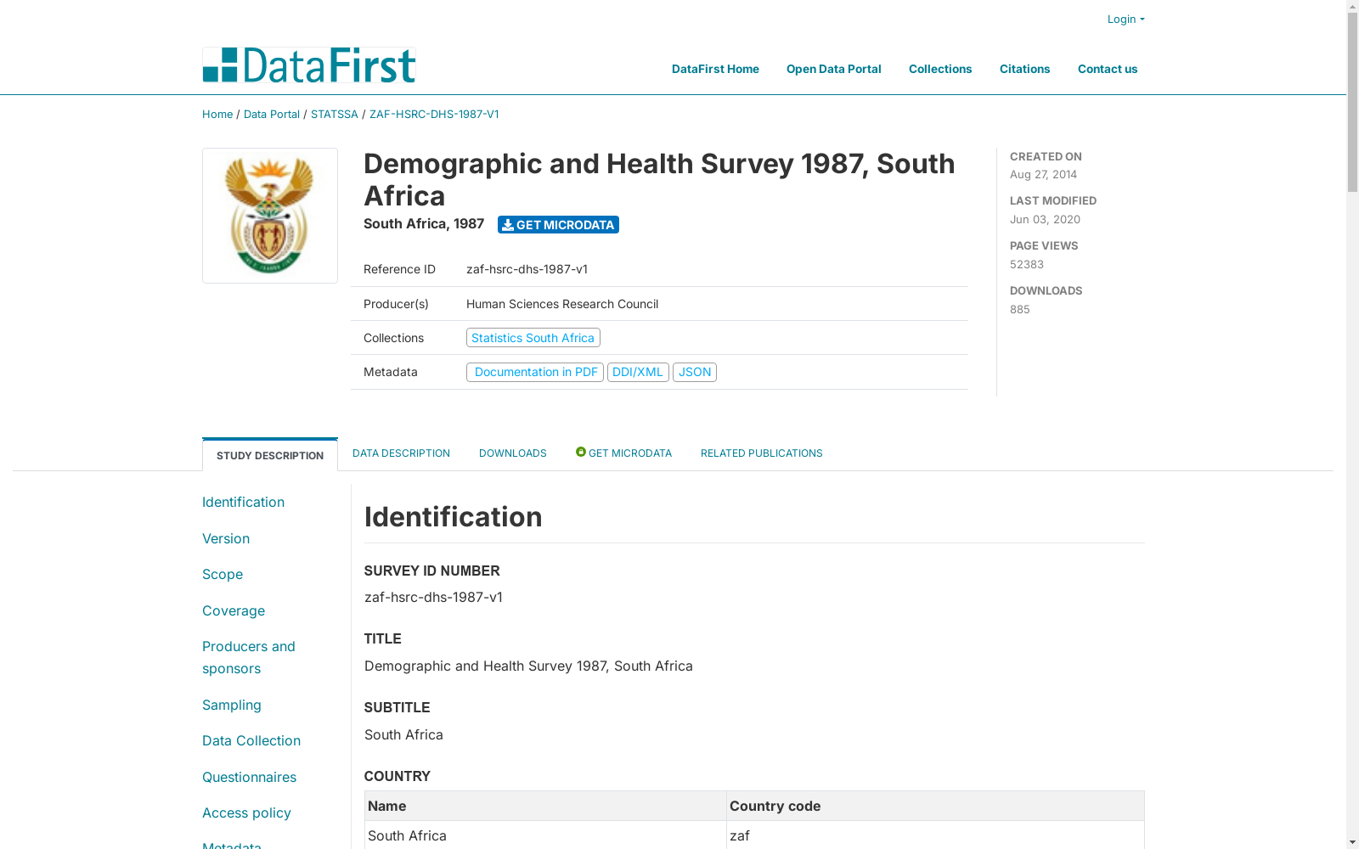Image resolution: width=1359 pixels, height=849 pixels.
Task: Open the Statistics South Africa collection
Action: (x=533, y=338)
